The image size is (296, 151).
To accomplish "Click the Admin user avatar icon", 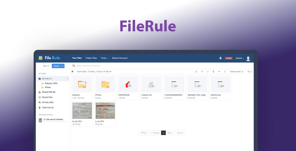I will (x=248, y=58).
